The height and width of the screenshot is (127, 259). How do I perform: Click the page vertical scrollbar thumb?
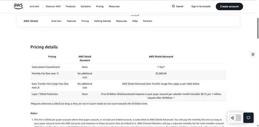click(x=258, y=28)
